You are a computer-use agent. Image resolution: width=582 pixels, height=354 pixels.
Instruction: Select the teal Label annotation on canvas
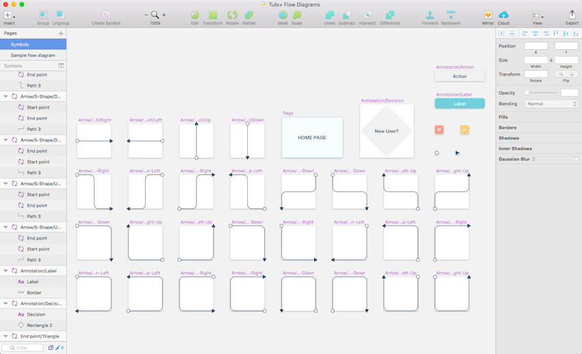point(459,104)
